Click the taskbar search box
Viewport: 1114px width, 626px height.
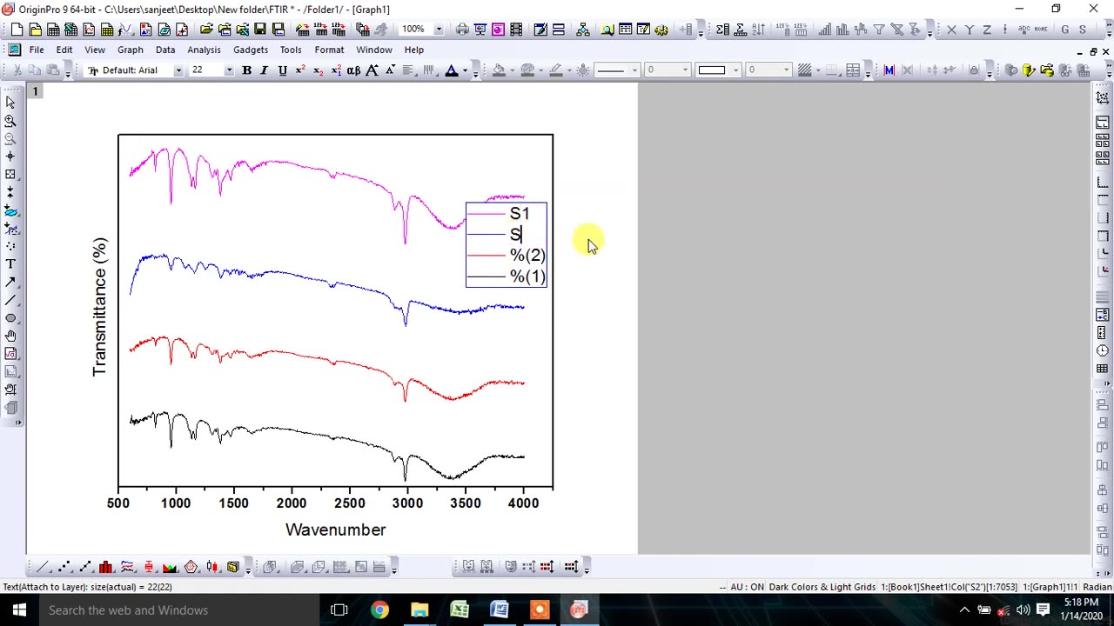coord(178,610)
